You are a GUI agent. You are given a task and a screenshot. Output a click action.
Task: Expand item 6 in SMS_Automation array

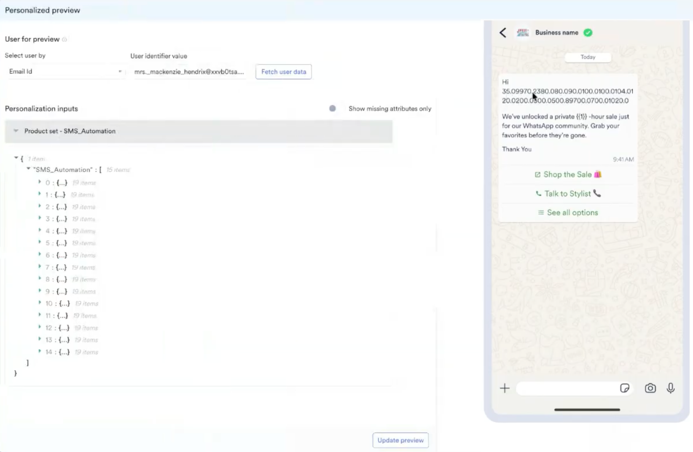pos(40,255)
